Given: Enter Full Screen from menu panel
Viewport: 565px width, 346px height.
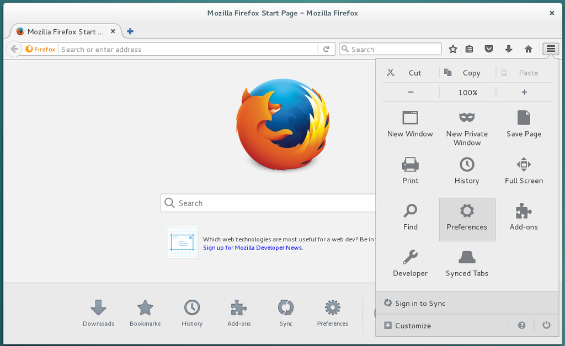Looking at the screenshot, I should (524, 171).
